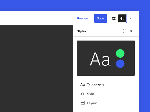Open the top bar Options menu

(x=130, y=18)
